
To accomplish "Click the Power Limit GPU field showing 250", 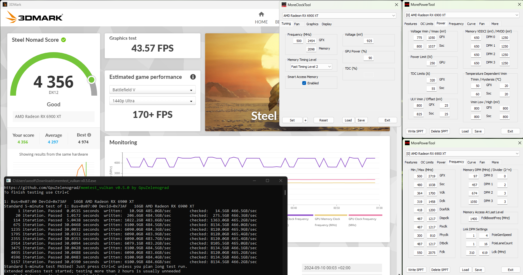I will [x=432, y=63].
